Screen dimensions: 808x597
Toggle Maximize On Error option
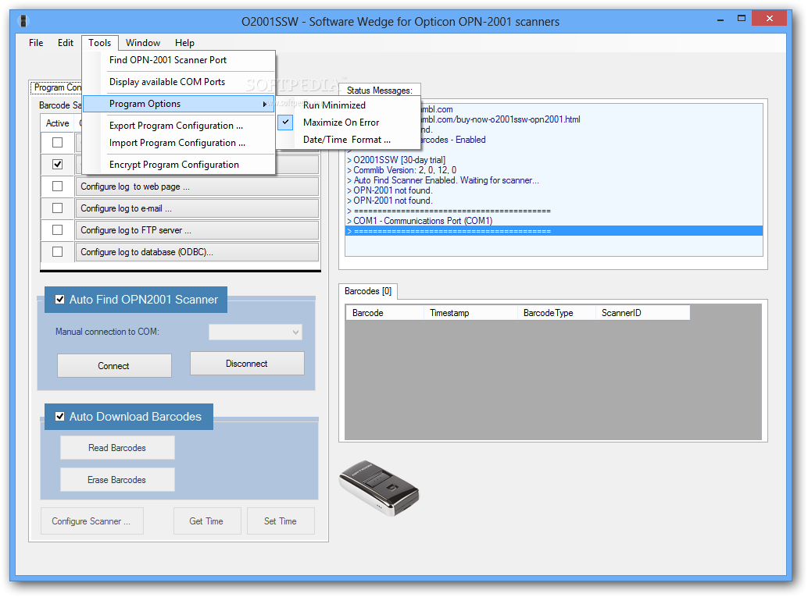pos(349,123)
